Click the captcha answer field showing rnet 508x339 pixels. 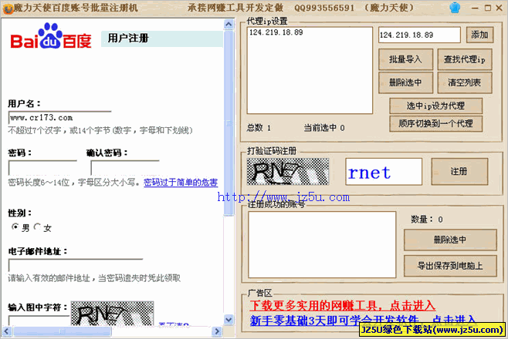tap(384, 172)
